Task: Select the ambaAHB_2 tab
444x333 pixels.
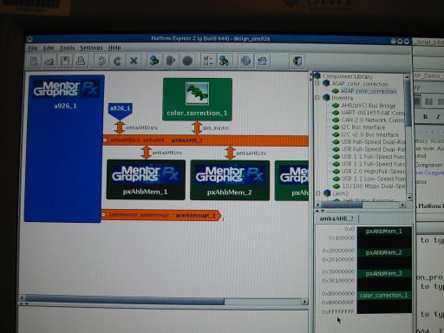Action: tap(336, 219)
